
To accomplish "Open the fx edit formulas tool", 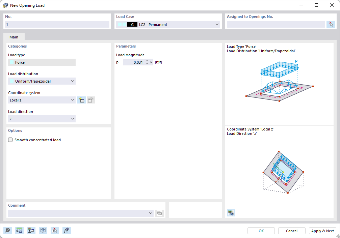I will [x=66, y=230].
